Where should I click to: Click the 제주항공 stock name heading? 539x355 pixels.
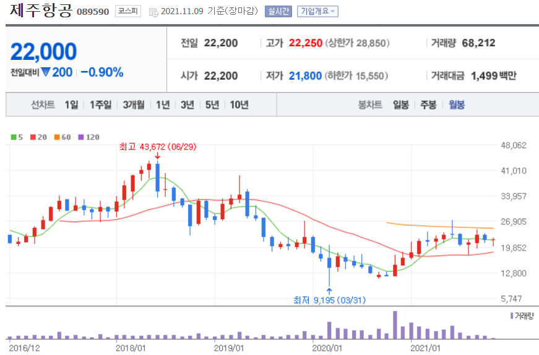[41, 10]
